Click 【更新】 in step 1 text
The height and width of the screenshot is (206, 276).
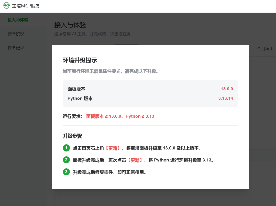coord(113,148)
